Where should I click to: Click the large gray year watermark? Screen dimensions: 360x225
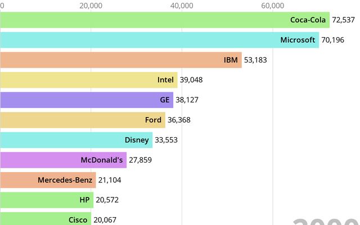(x=325, y=220)
